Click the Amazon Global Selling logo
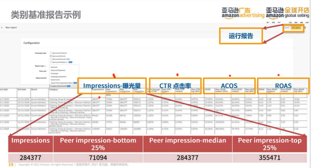 287,14
